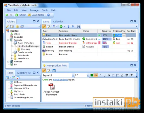The height and width of the screenshot is (113, 144).
Task: Expand the Archives tree node
Action: [8, 62]
